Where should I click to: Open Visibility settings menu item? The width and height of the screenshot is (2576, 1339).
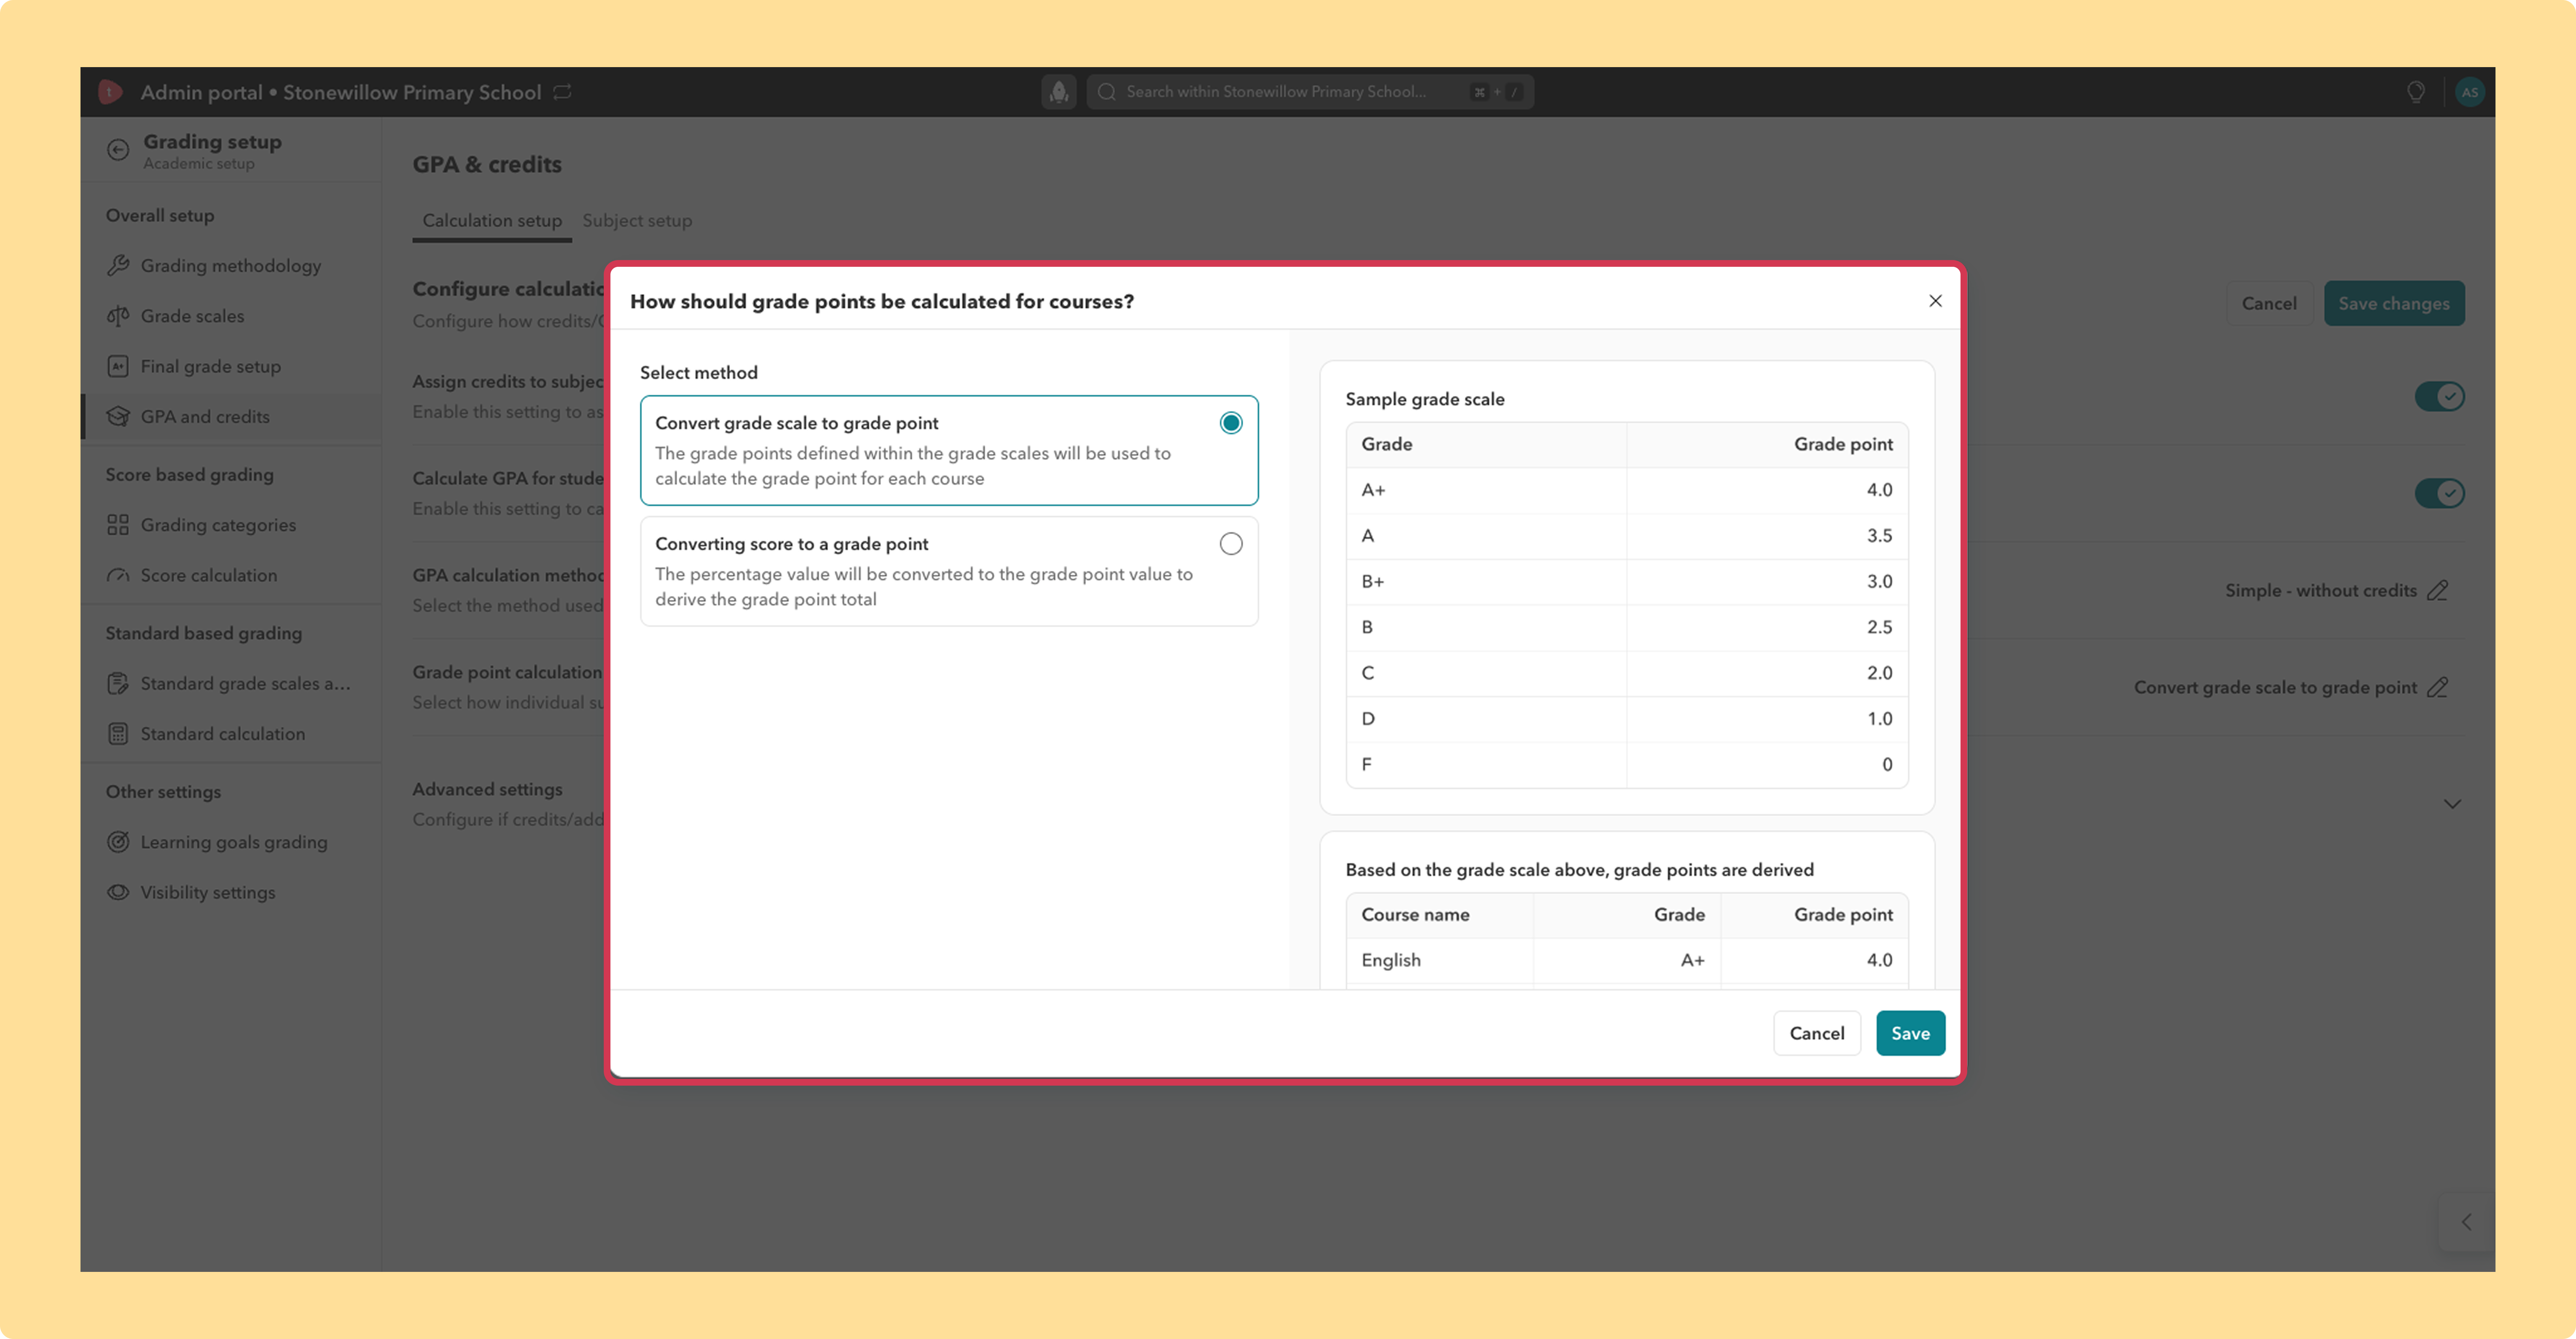click(x=231, y=893)
